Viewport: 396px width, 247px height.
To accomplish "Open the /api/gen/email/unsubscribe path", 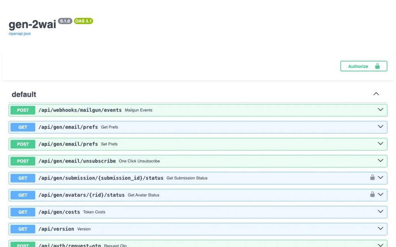I will 77,161.
